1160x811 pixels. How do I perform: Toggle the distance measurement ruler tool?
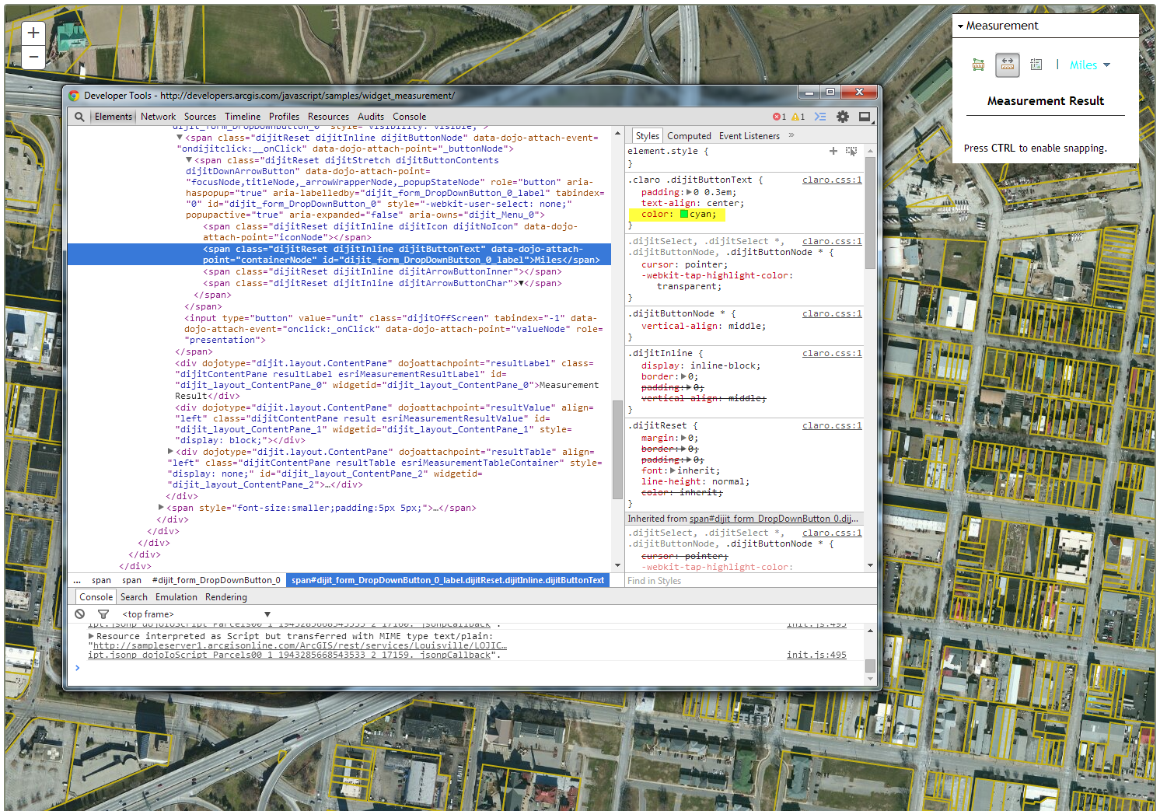(1007, 65)
